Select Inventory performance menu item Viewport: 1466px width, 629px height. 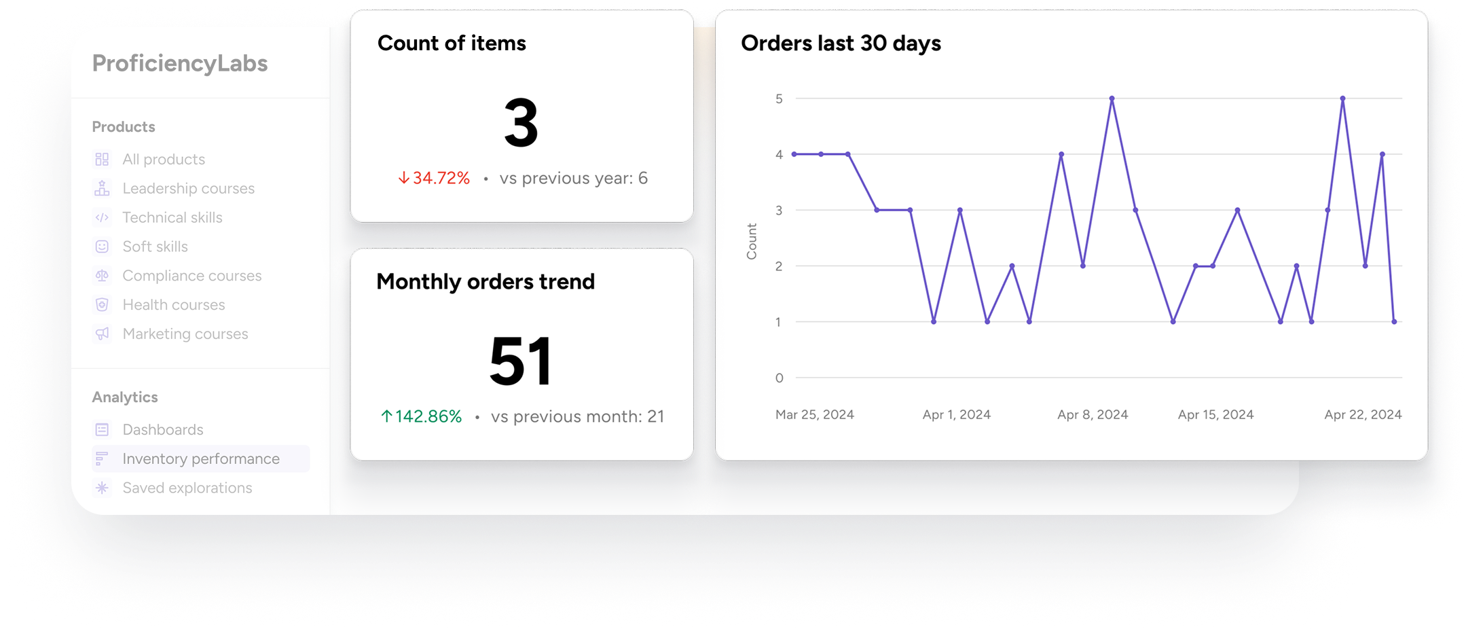pos(200,459)
